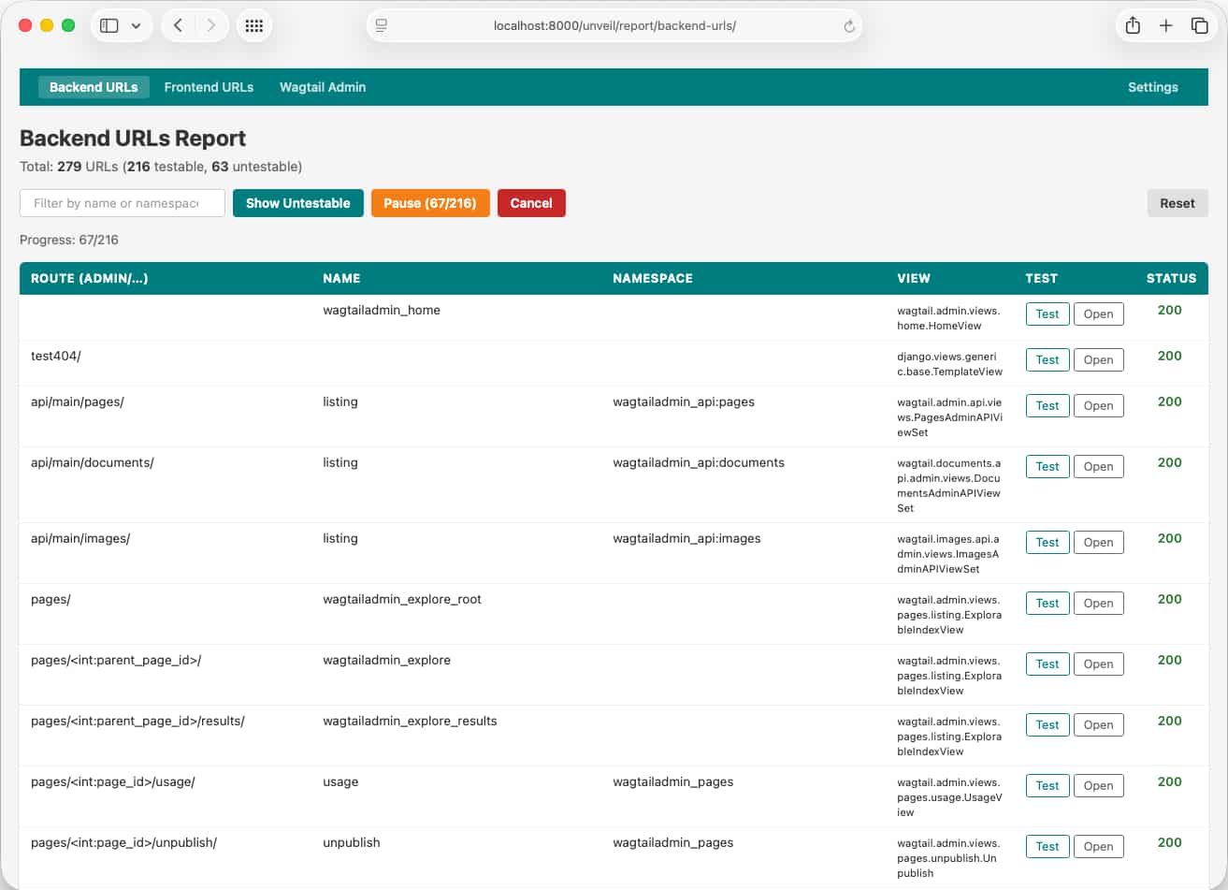Test the test404/ route
Image resolution: width=1228 pixels, height=890 pixels.
click(1047, 360)
